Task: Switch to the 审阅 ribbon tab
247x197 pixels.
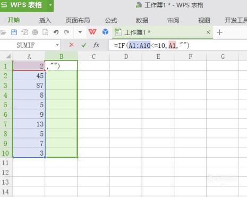Action: [173, 20]
